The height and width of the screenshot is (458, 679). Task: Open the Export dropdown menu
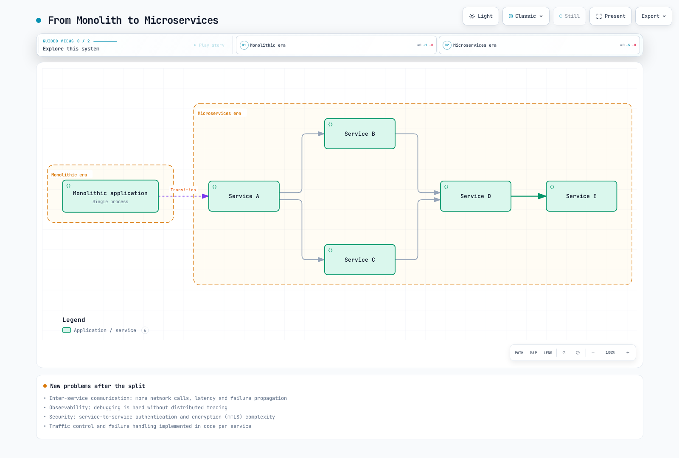(654, 16)
